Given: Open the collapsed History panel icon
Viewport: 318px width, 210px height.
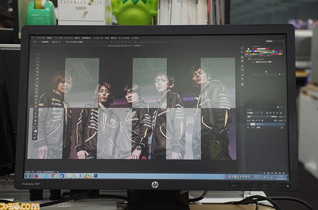Looking at the screenshot, I should click(242, 49).
